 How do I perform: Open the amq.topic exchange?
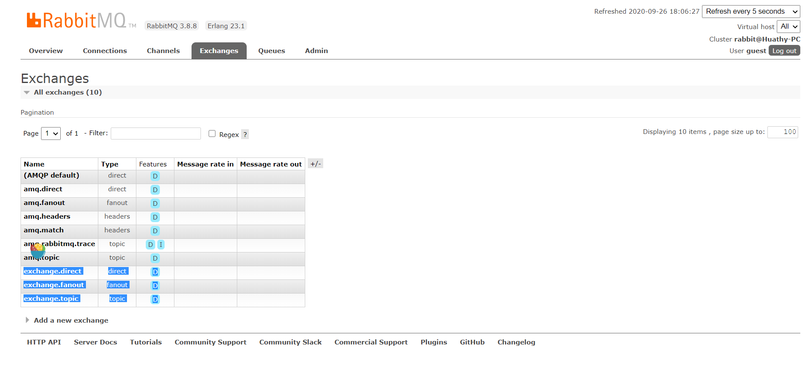pos(41,258)
